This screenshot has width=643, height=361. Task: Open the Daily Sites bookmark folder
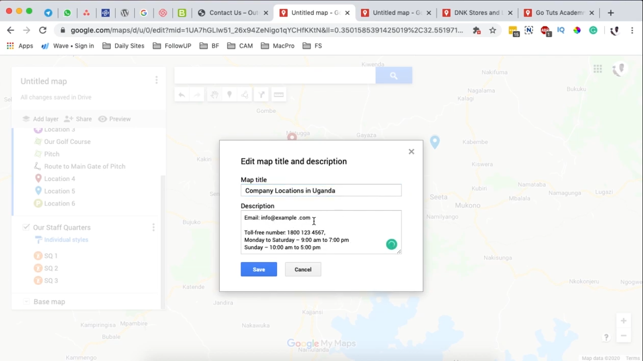coord(123,46)
